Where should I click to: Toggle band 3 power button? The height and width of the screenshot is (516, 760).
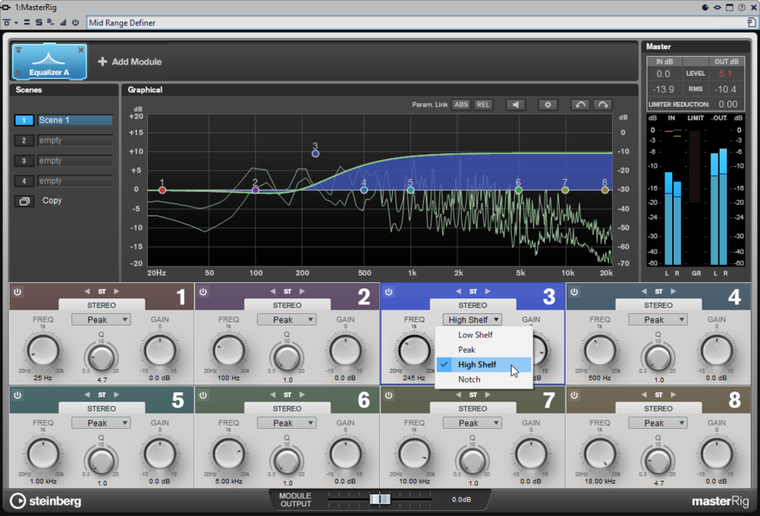(389, 292)
